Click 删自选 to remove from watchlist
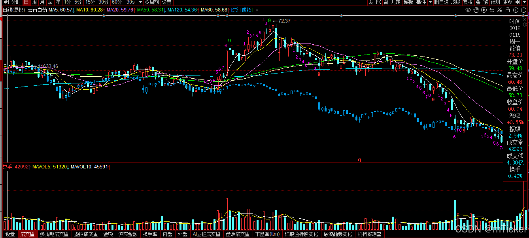 pyautogui.click(x=442, y=2)
